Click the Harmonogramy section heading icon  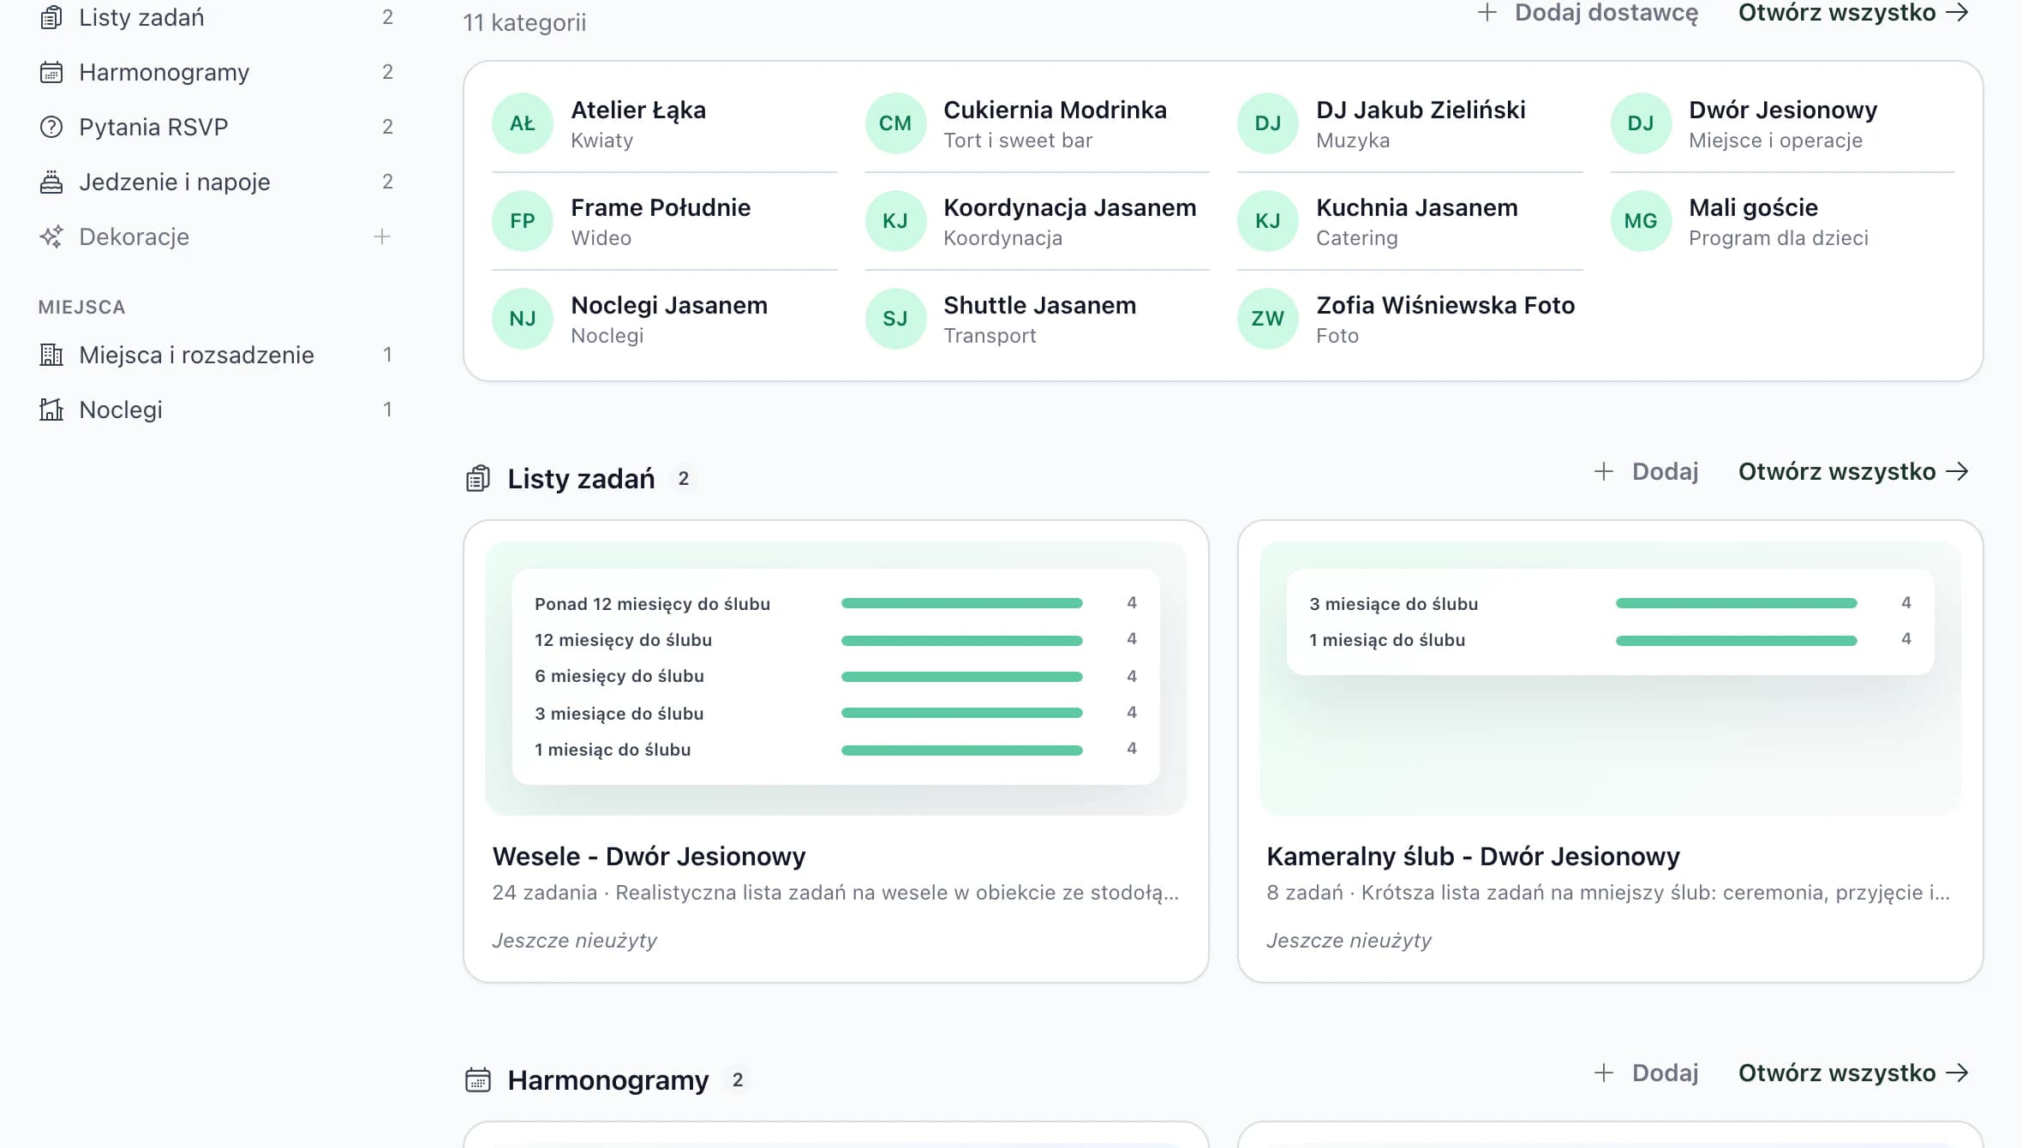478,1079
